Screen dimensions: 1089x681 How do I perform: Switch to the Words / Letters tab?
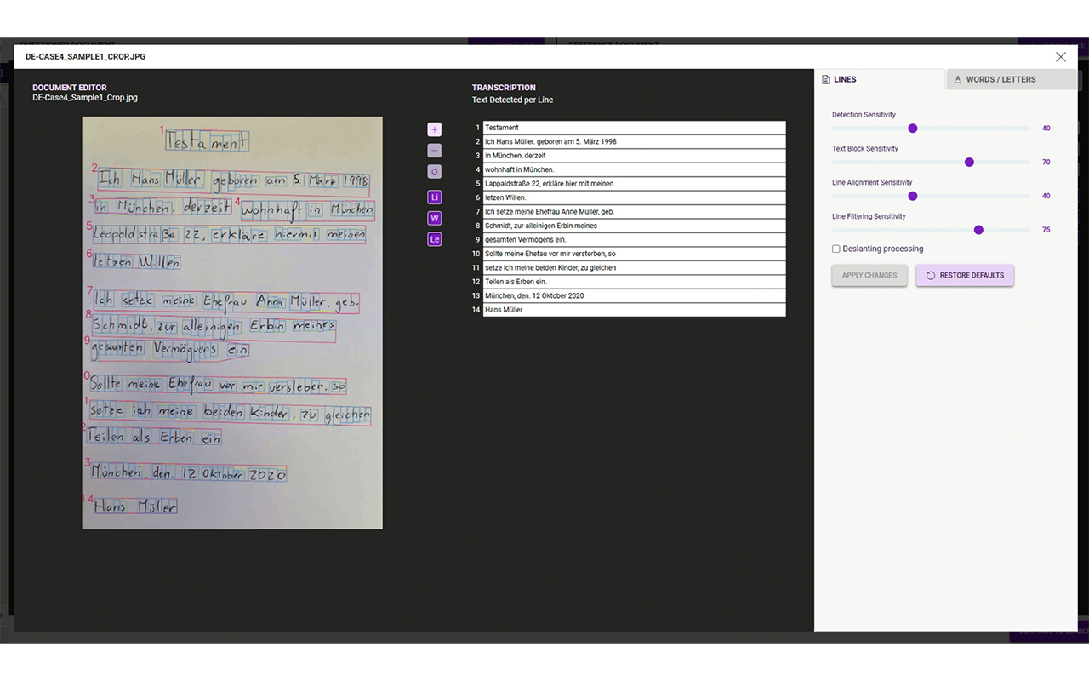pos(1012,79)
